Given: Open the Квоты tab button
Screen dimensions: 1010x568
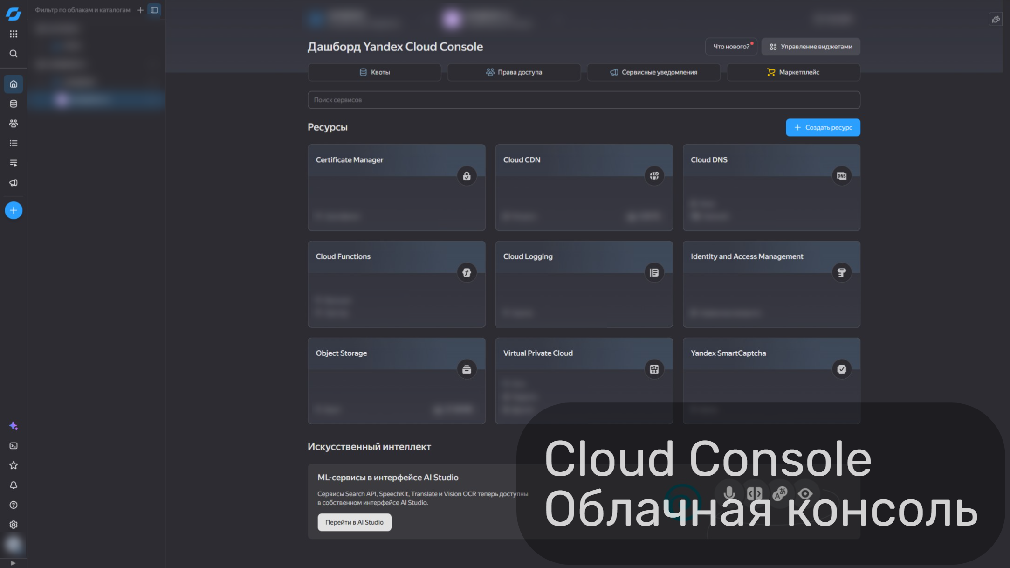Looking at the screenshot, I should 374,72.
